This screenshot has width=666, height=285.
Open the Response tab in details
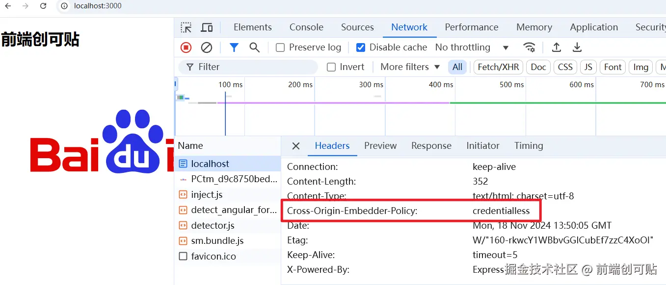(x=431, y=146)
